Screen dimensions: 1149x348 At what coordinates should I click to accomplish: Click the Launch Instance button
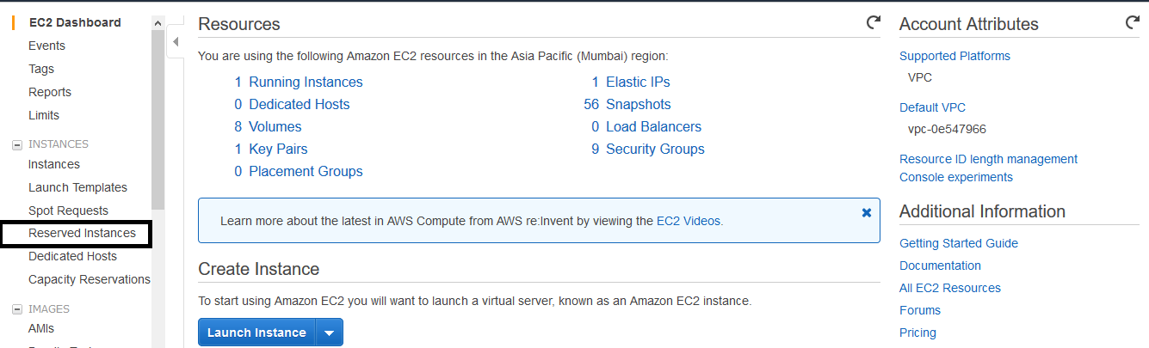tap(256, 333)
